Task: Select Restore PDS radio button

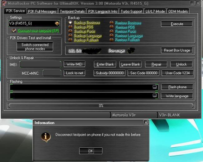Action: [111, 27]
